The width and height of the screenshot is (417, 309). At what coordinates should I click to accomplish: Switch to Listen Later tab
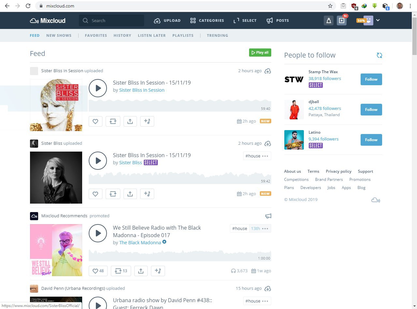pos(152,35)
